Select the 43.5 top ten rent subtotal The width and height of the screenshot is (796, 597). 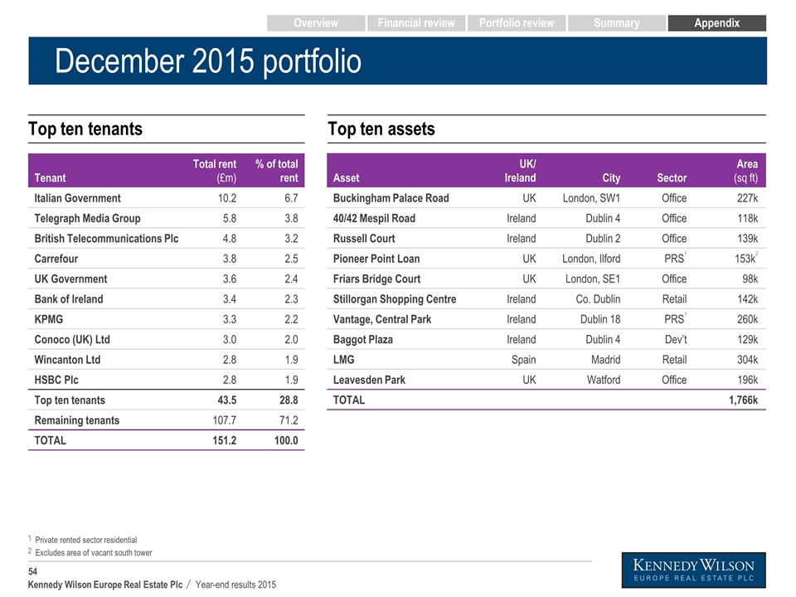point(227,400)
